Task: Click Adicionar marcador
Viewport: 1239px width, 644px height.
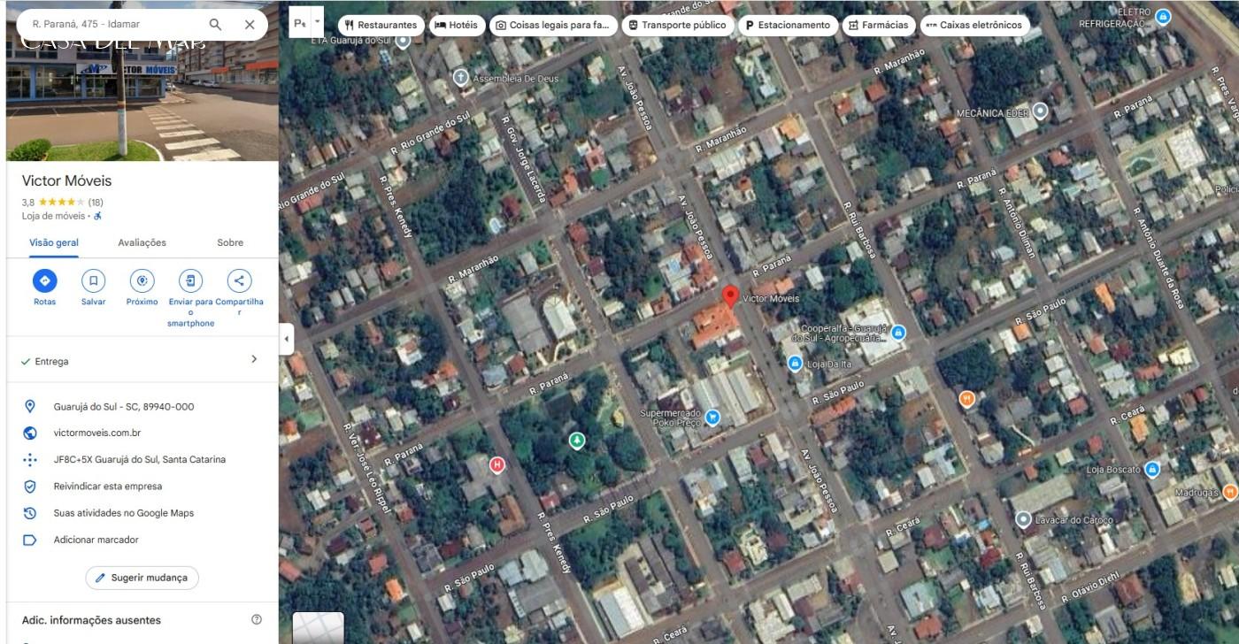Action: coord(96,540)
